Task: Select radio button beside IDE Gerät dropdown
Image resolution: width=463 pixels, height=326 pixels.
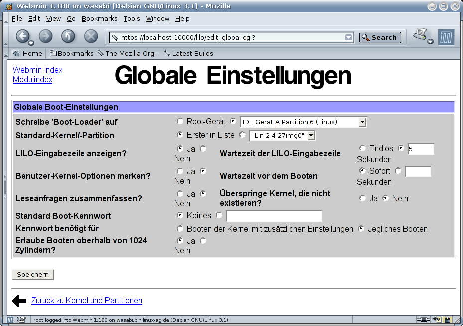Action: tap(233, 121)
